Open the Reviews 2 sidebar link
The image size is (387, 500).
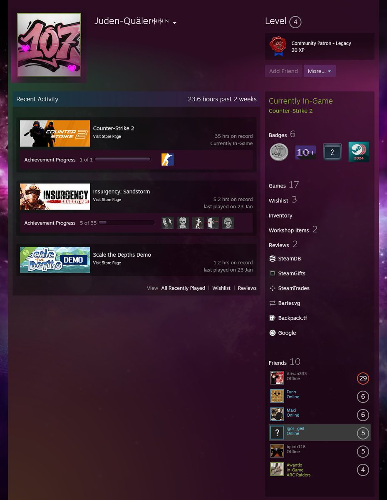[x=283, y=245]
